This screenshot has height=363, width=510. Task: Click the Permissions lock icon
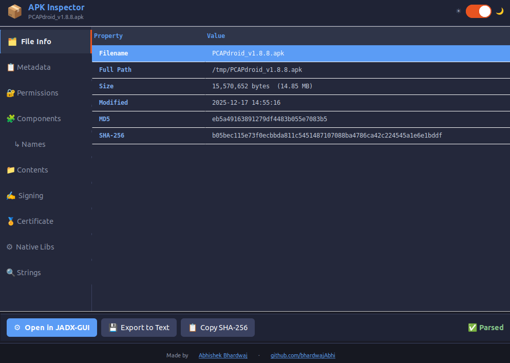point(11,93)
